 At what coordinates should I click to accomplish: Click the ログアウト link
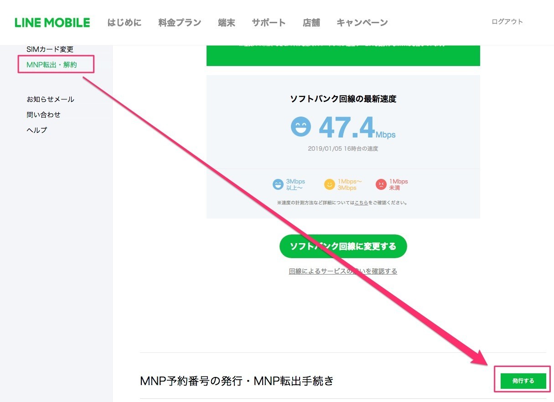click(507, 21)
